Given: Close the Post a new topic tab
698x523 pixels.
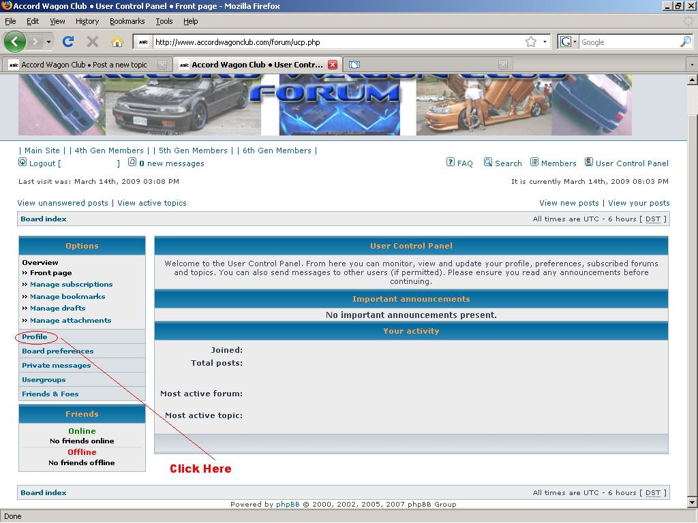Looking at the screenshot, I should click(162, 65).
